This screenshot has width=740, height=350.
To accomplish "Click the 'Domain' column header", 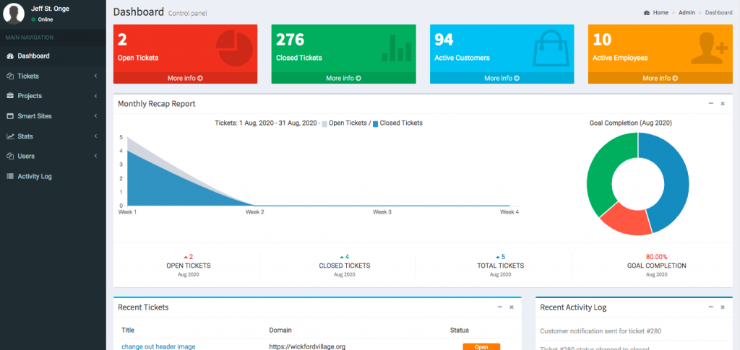I will click(x=280, y=331).
